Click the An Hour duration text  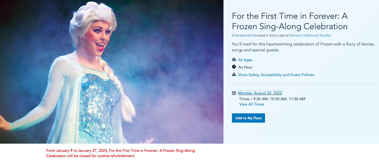245,67
